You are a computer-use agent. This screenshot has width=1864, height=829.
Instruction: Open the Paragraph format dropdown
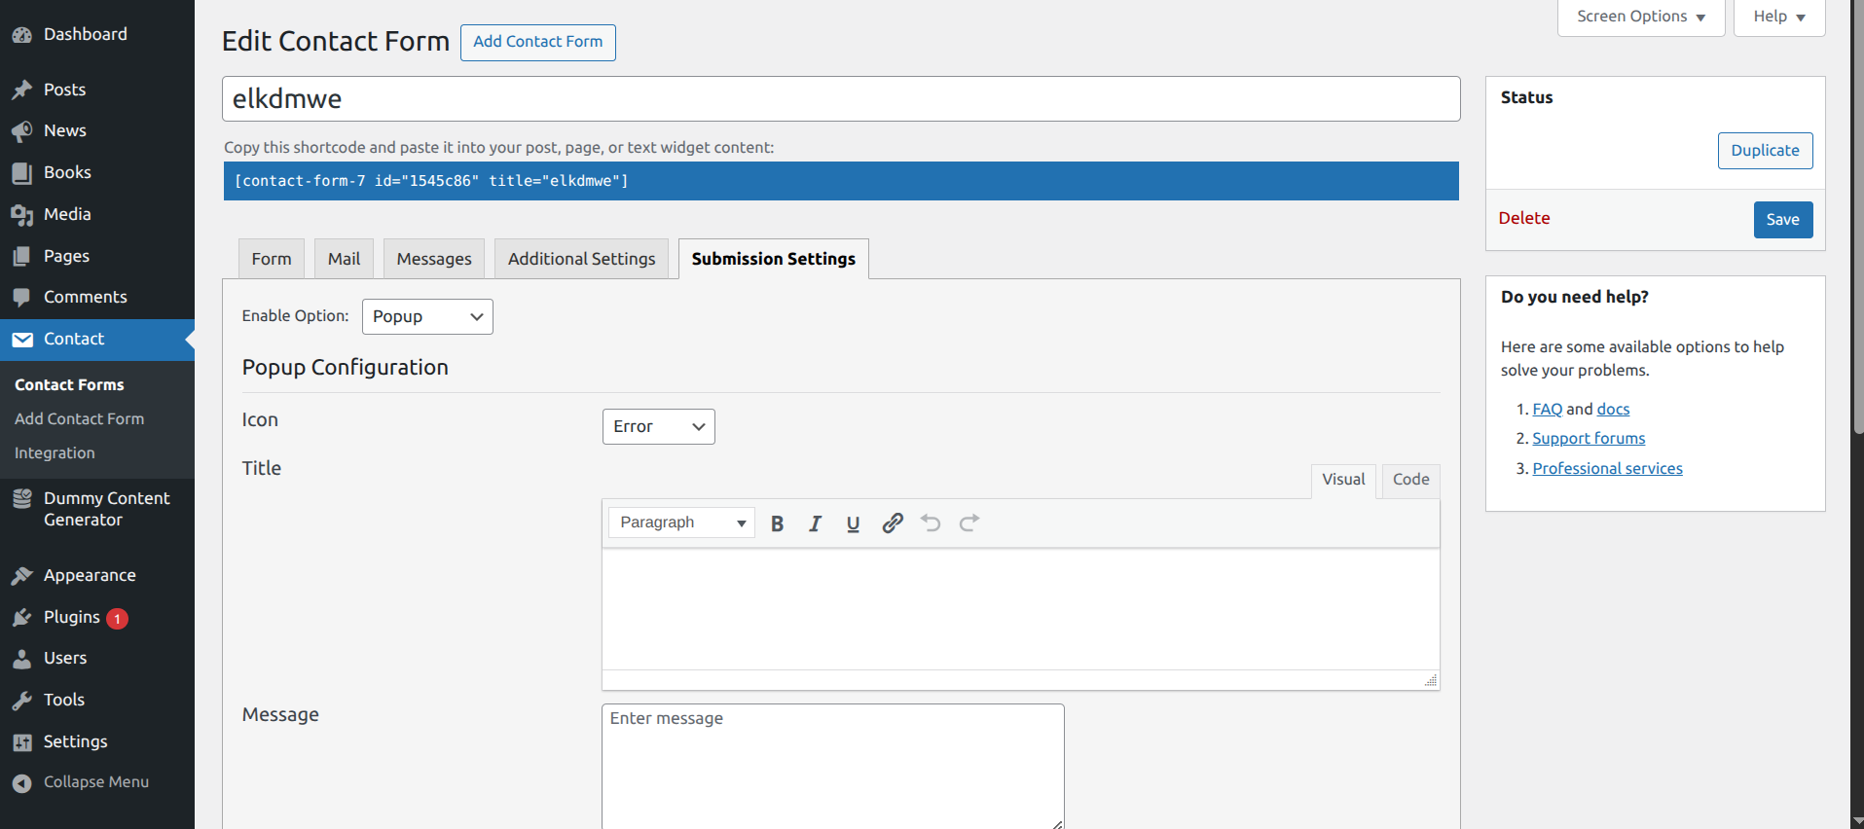[681, 523]
